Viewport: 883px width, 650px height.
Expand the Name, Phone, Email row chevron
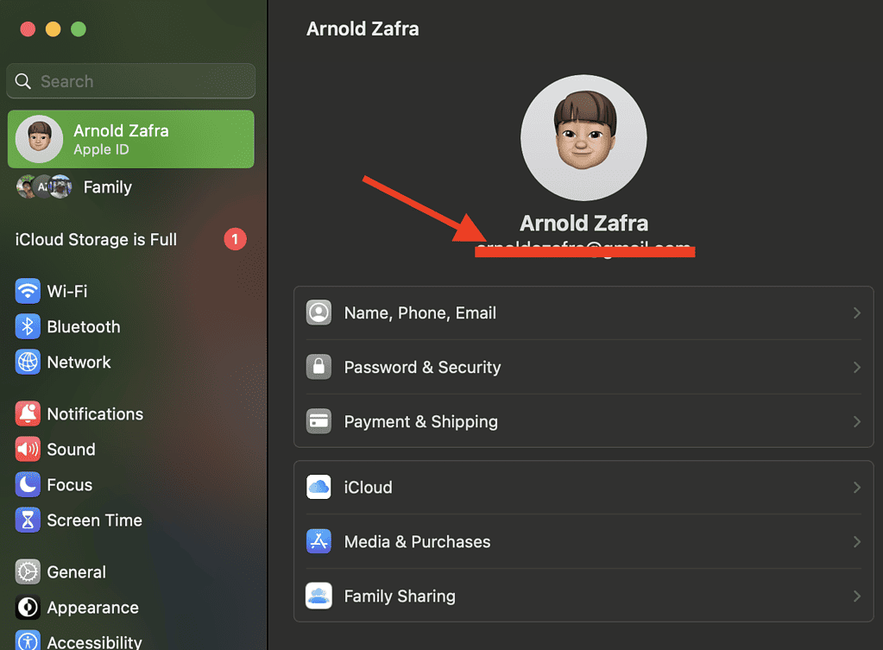[855, 312]
